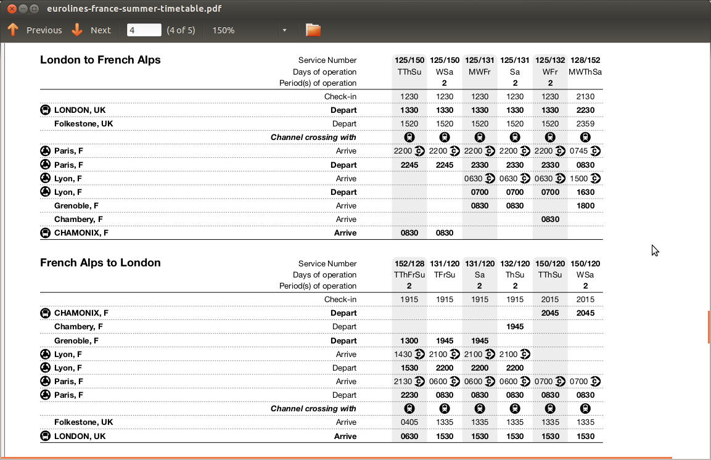Click the Next page button
The image size is (711, 460).
coord(91,30)
